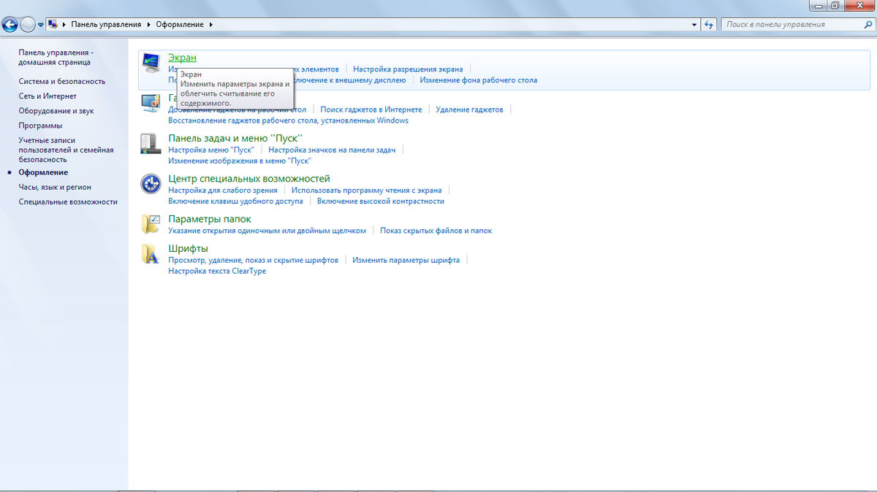This screenshot has width=877, height=492.
Task: Open 'Центр специальных возможностей' heading
Action: (x=249, y=178)
